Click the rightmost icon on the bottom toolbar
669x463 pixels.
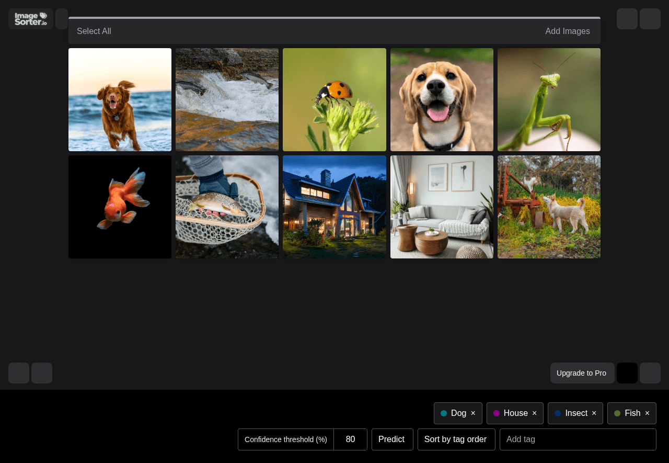pos(650,373)
